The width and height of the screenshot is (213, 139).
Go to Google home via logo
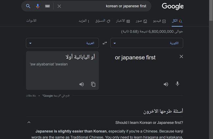(x=173, y=6)
